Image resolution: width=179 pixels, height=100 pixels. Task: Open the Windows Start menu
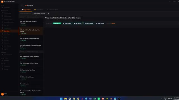61,99
